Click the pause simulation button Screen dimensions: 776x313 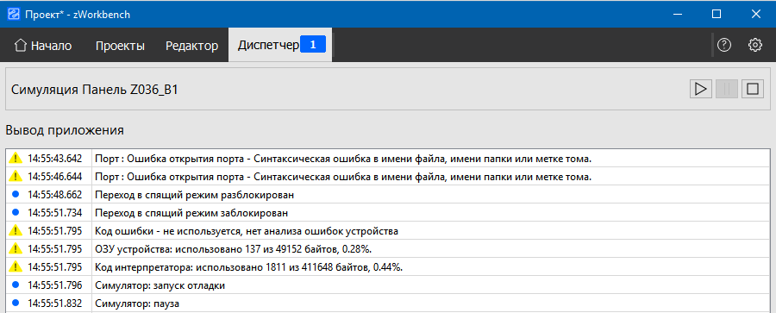[727, 89]
